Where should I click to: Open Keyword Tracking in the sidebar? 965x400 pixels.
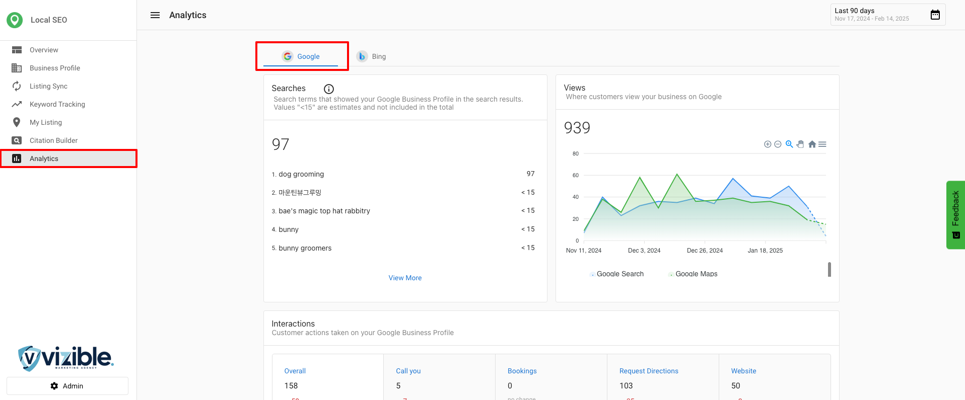pos(57,104)
